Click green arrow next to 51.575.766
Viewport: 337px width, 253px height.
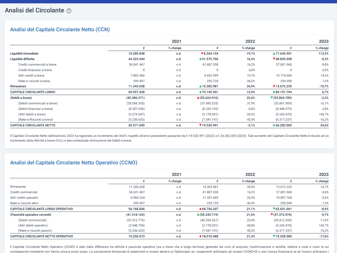pos(200,59)
